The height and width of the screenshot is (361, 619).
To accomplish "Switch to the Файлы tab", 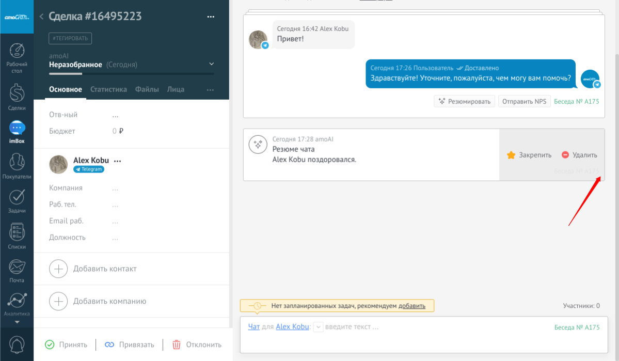I will (147, 89).
